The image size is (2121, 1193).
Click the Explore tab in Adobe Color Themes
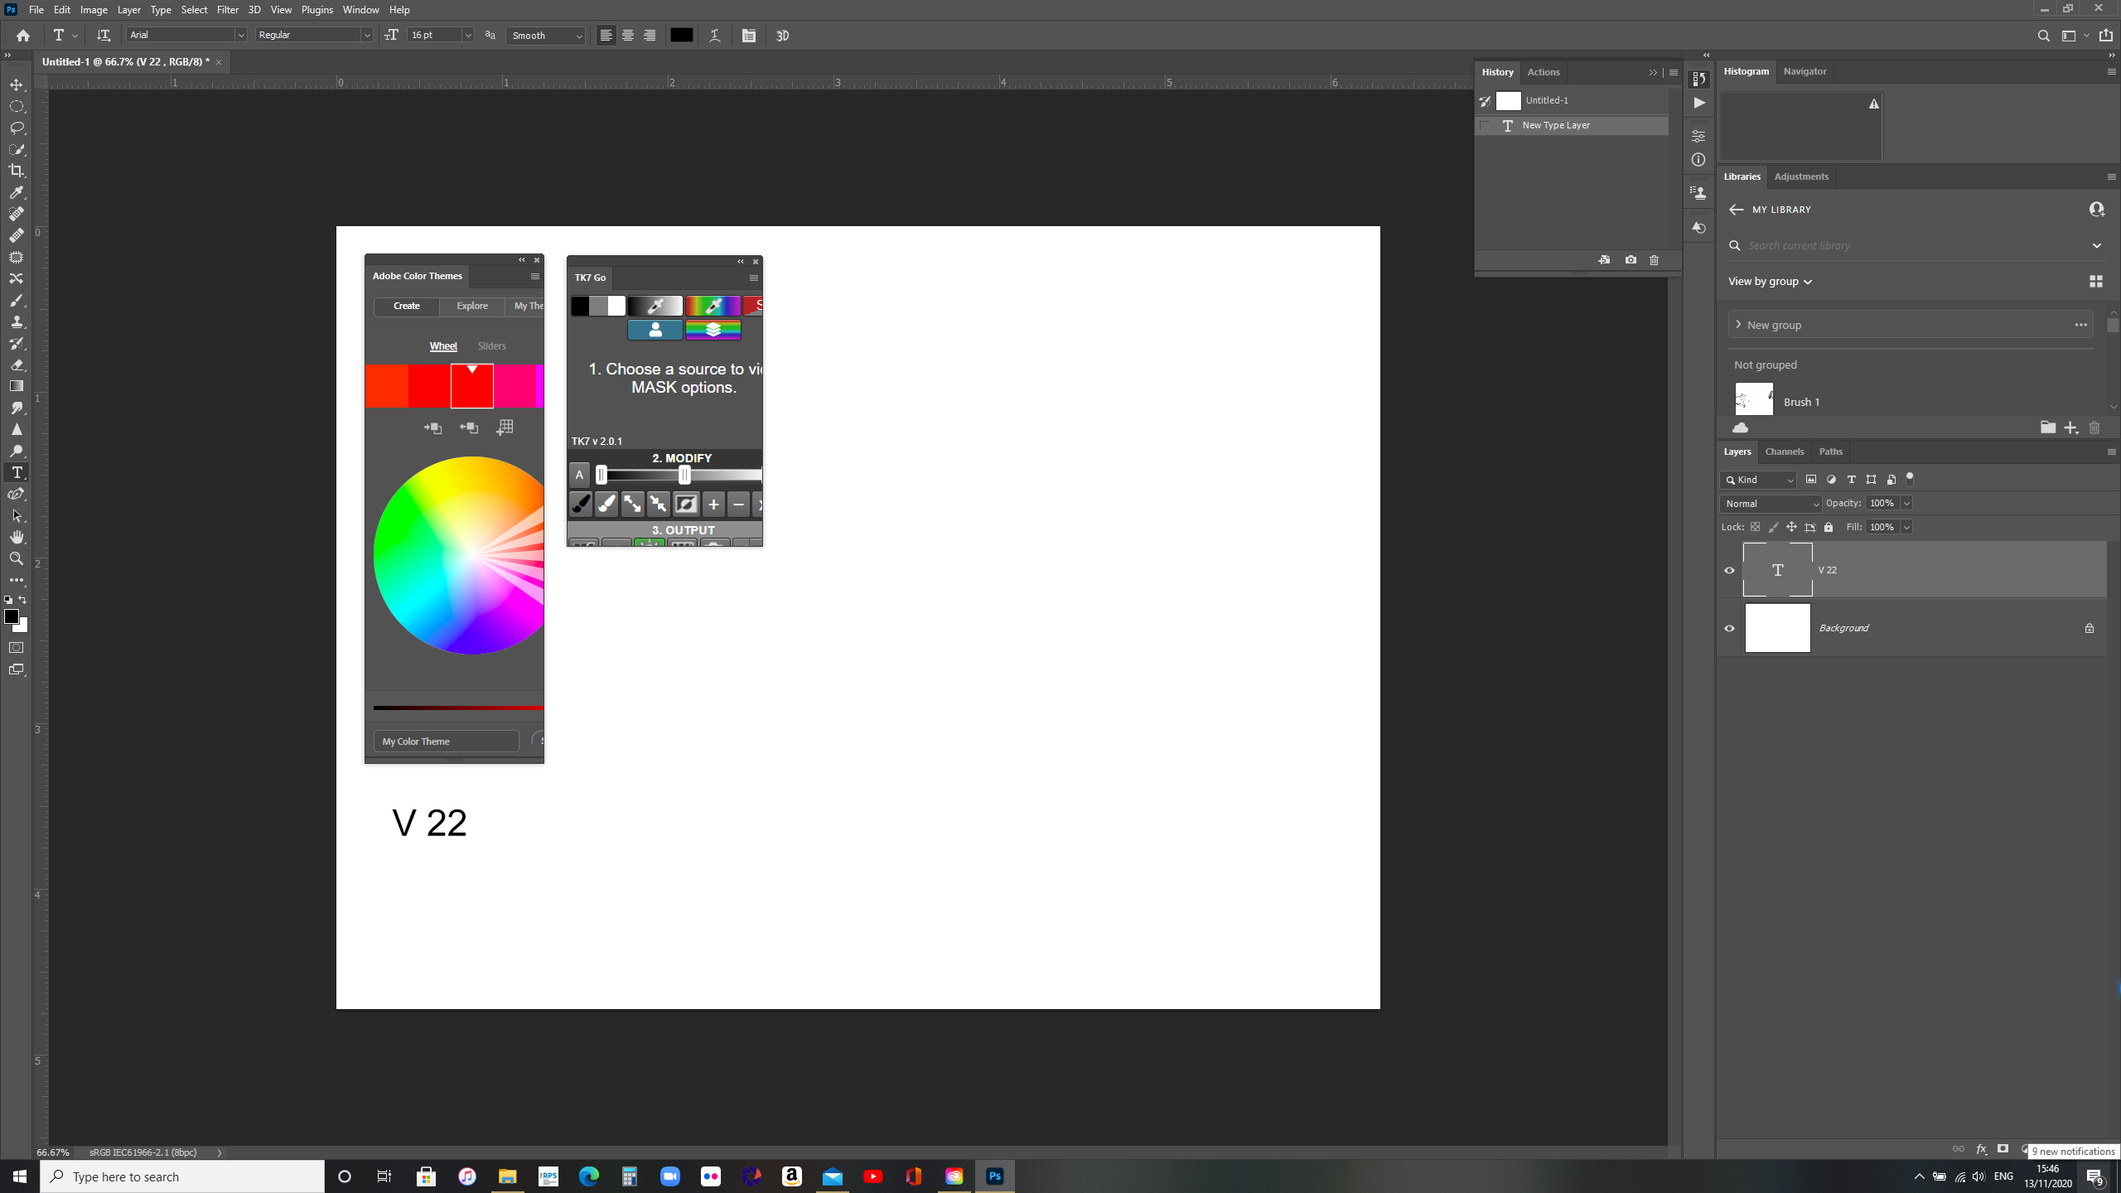471,306
